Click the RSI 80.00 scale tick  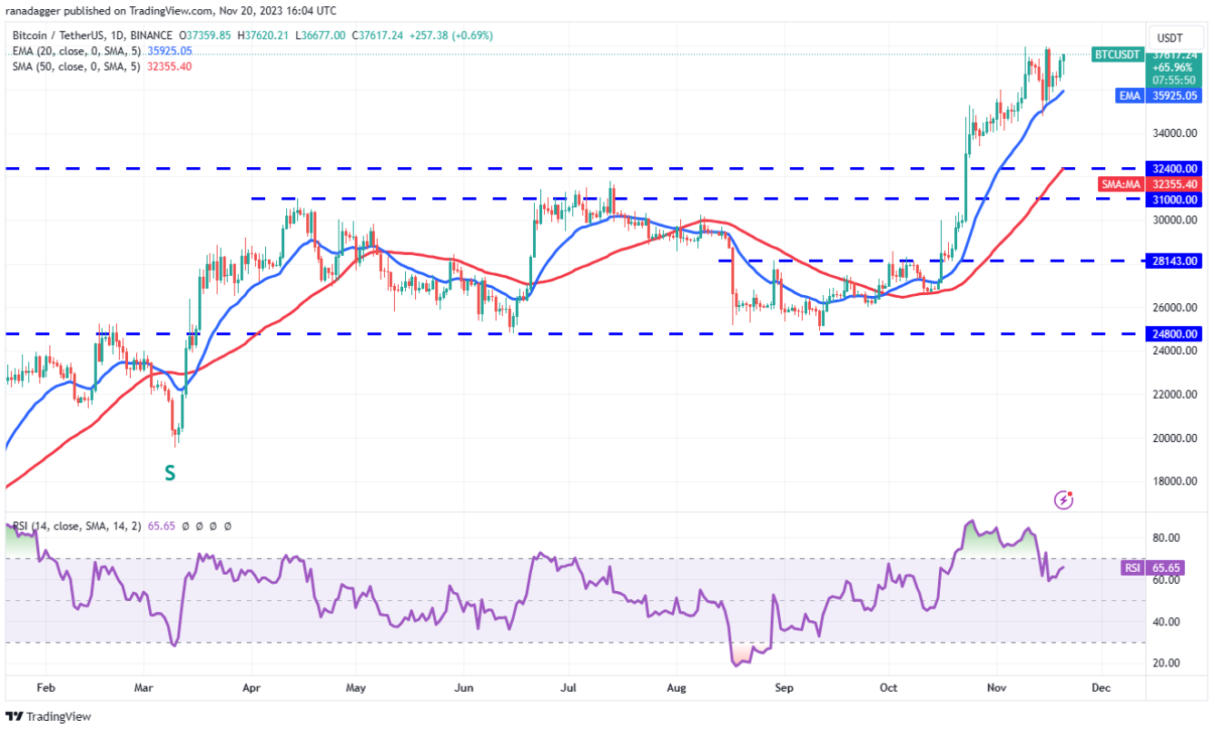click(1167, 538)
